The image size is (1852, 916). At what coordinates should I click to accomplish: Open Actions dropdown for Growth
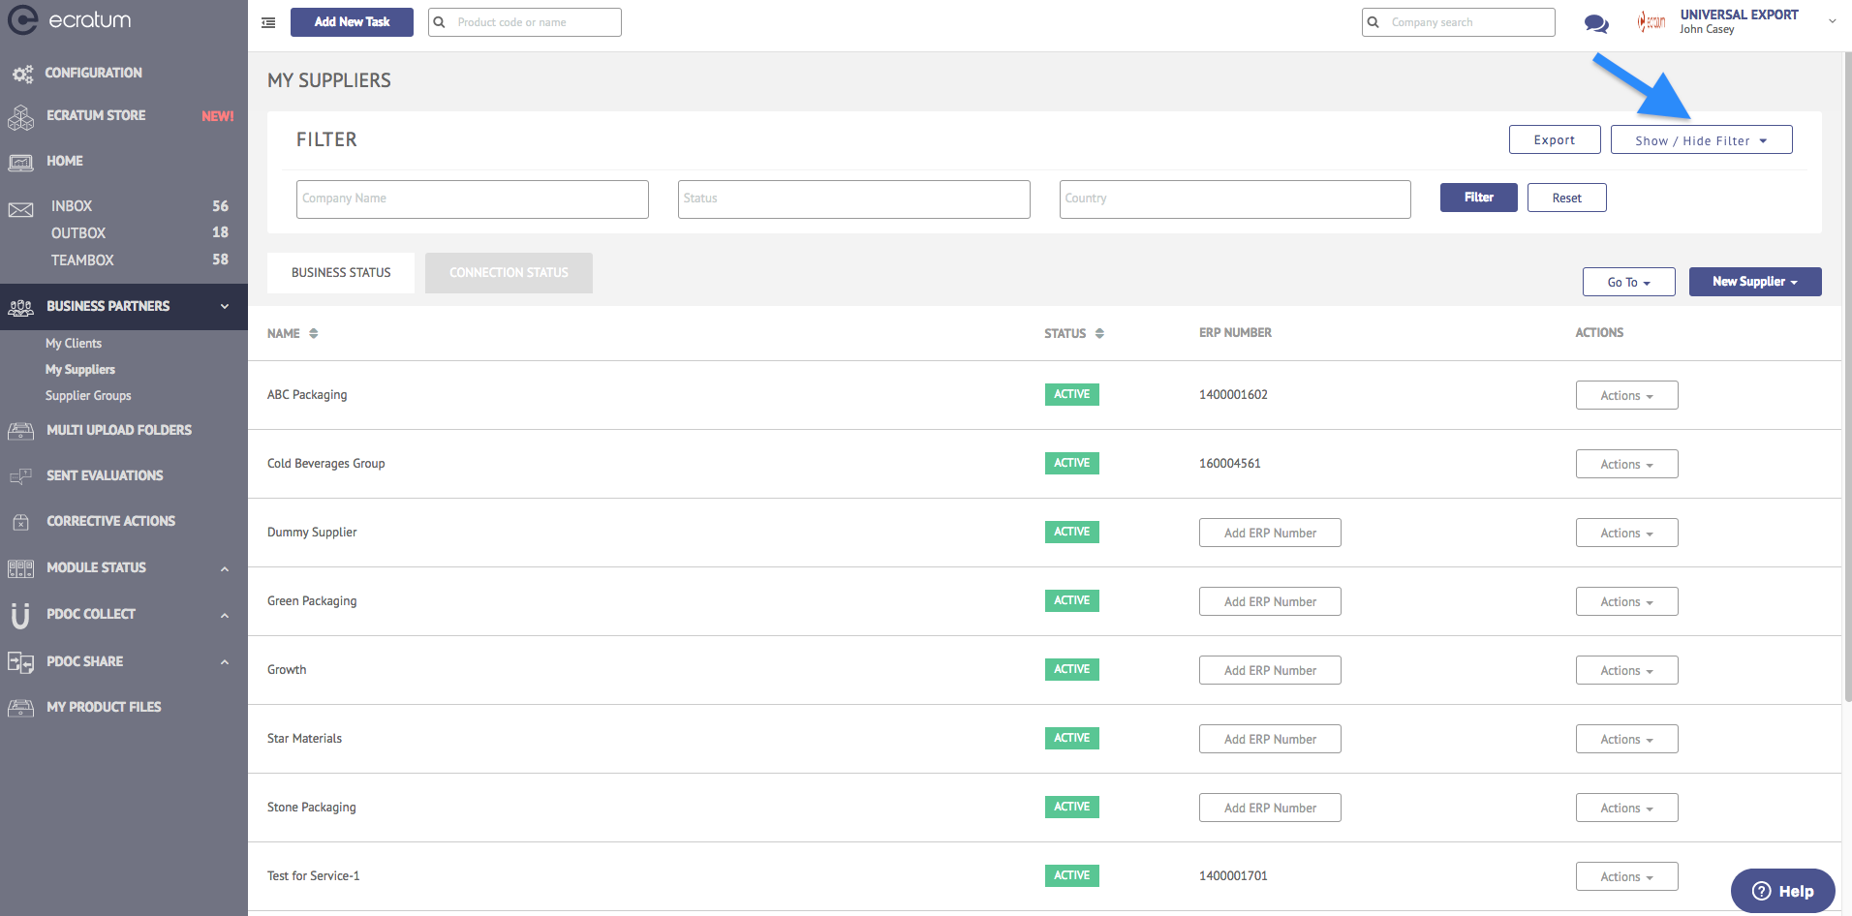click(x=1626, y=670)
